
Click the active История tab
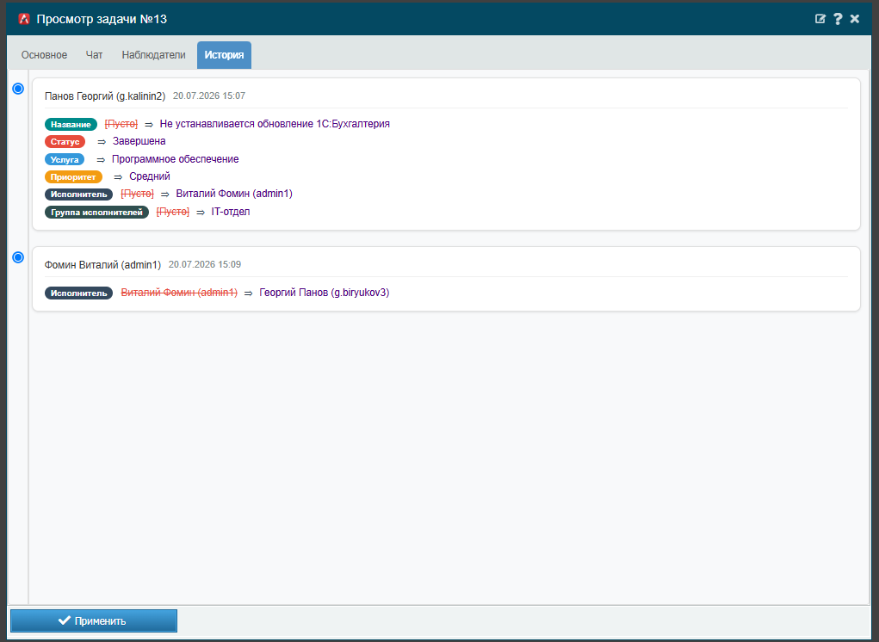pyautogui.click(x=224, y=55)
